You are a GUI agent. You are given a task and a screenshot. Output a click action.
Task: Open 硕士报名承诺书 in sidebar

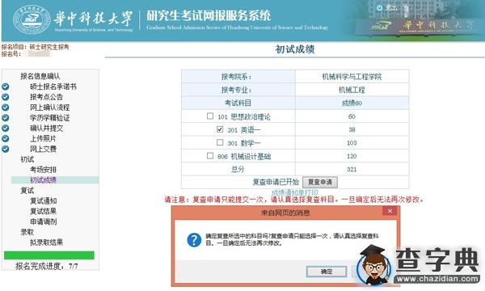53,86
